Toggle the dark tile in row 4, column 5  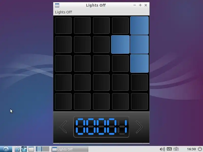[139, 83]
